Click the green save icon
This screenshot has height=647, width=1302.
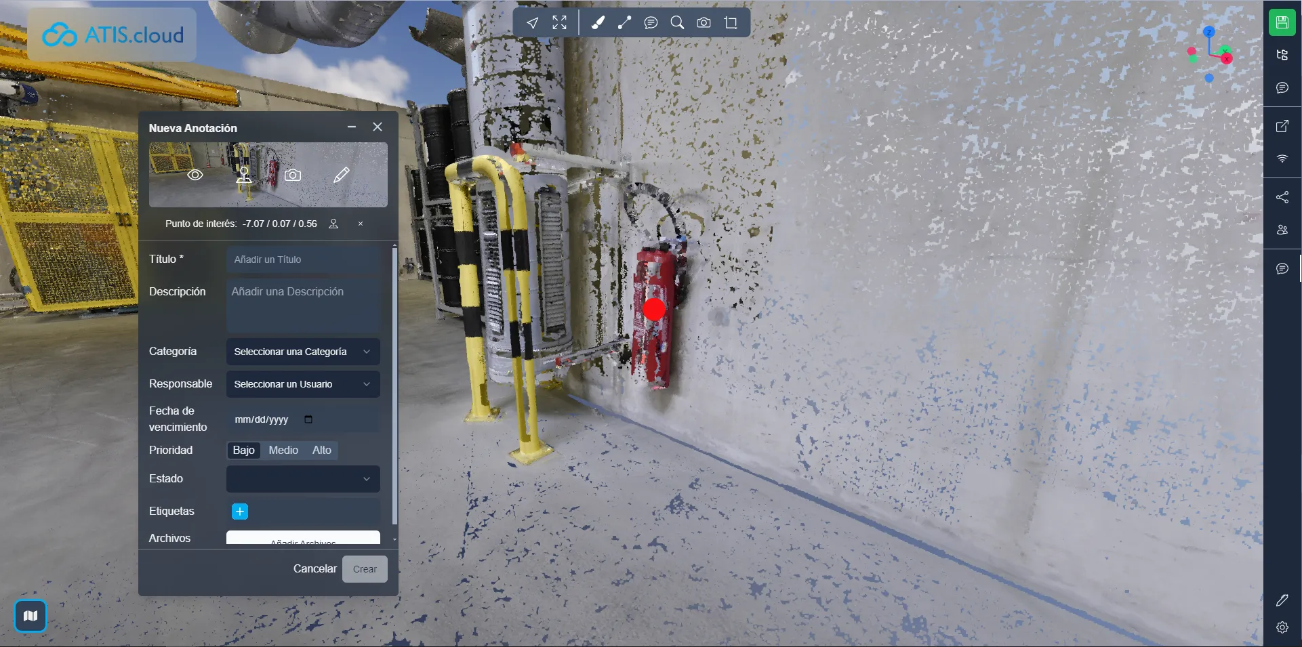click(1282, 22)
